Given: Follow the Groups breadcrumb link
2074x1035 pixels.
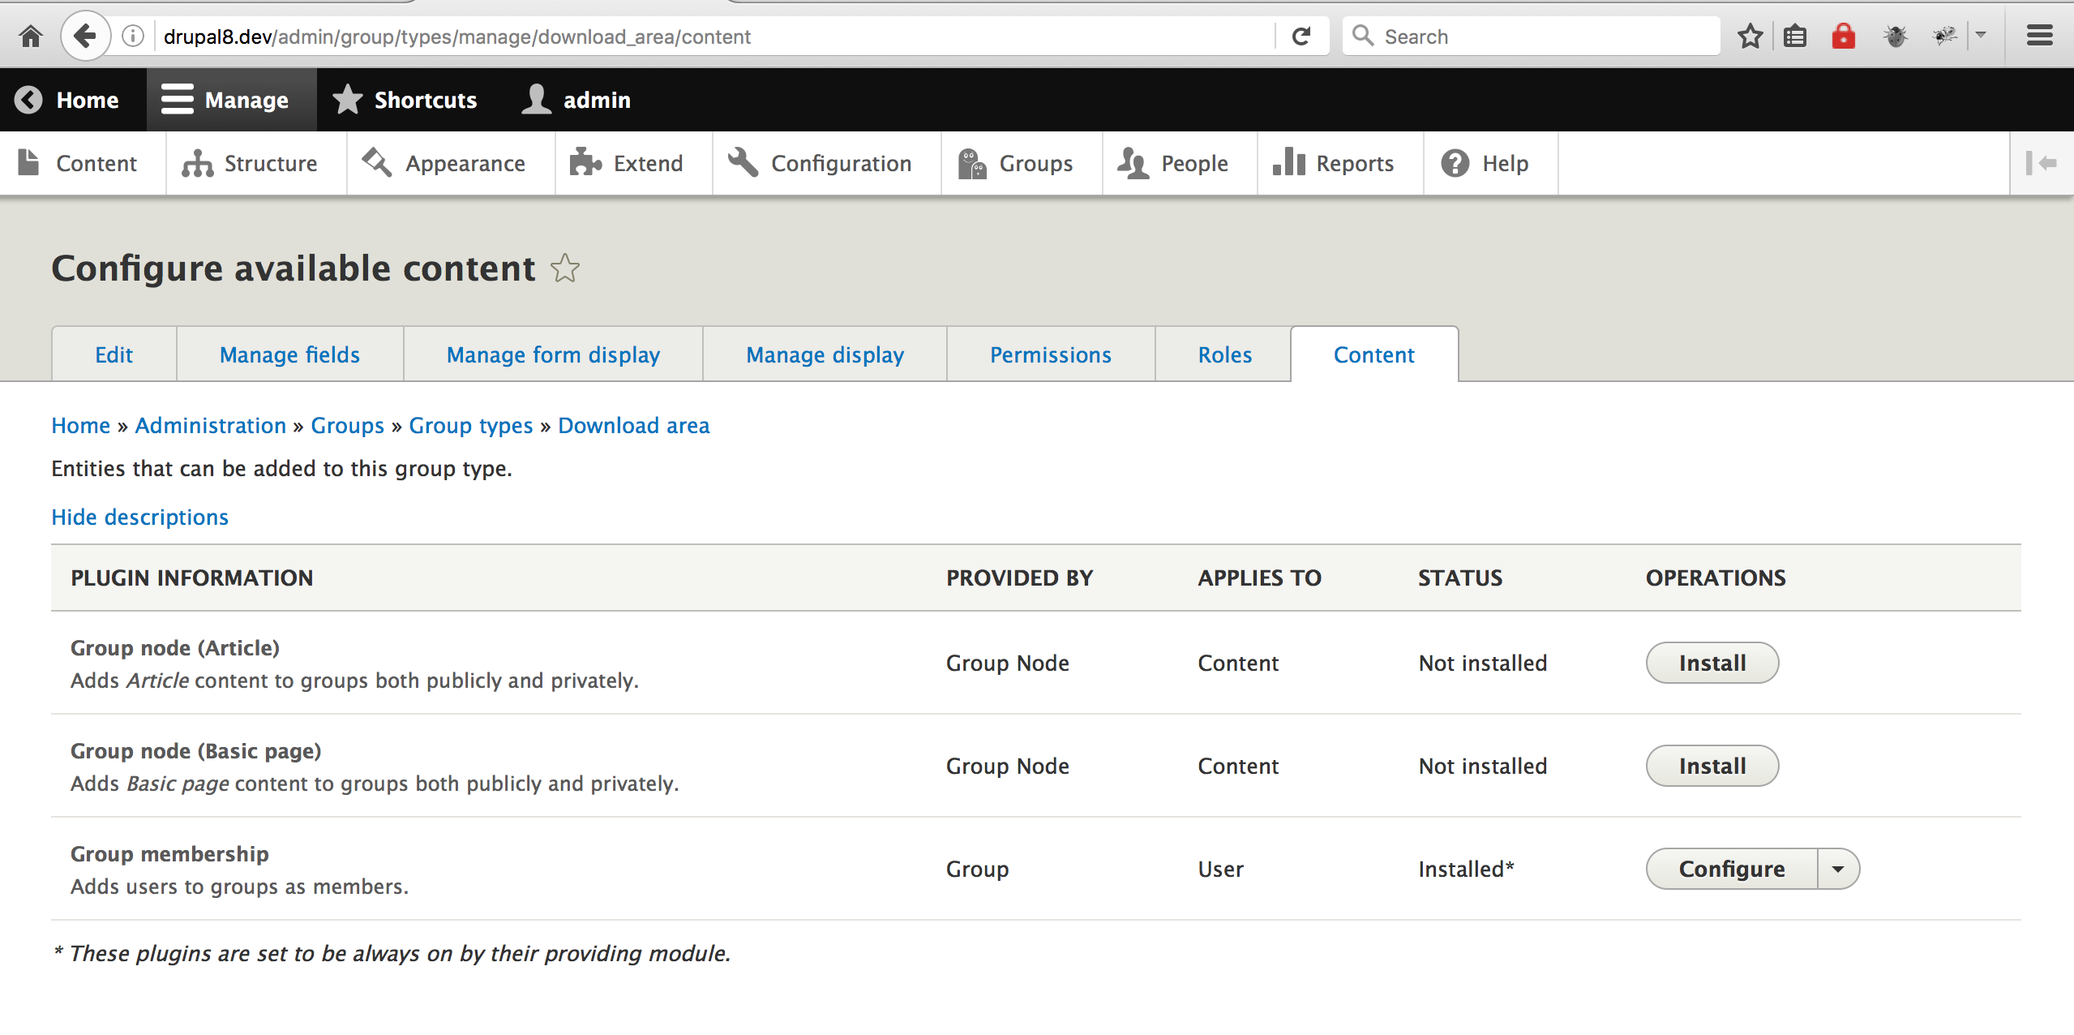Looking at the screenshot, I should (x=347, y=425).
